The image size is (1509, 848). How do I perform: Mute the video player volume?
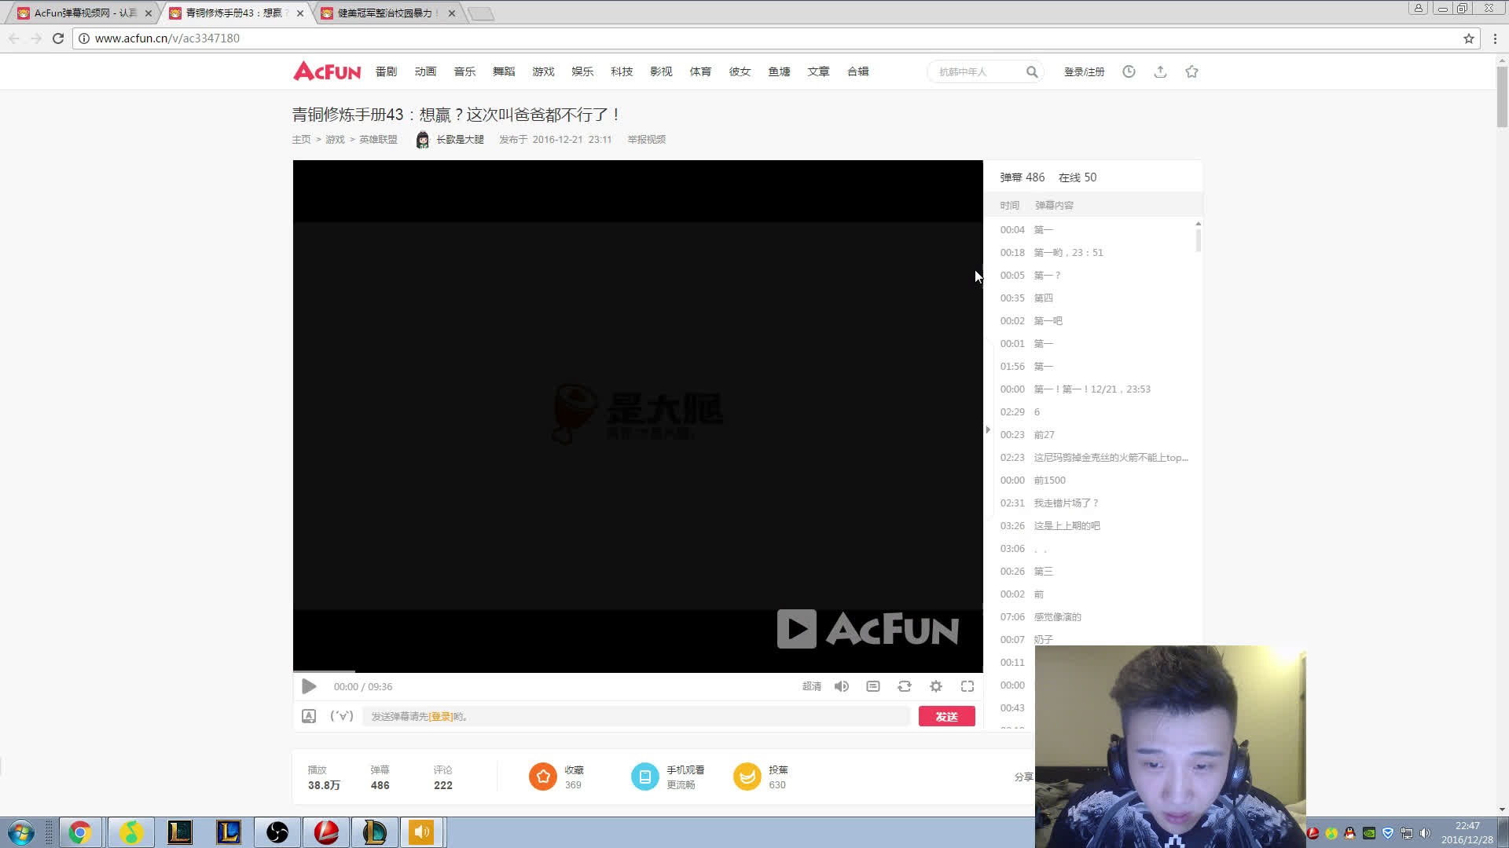click(x=842, y=686)
